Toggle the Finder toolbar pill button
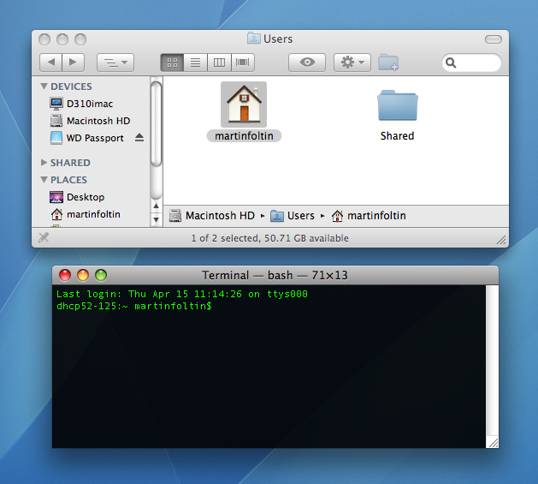This screenshot has height=484, width=538. pos(494,39)
